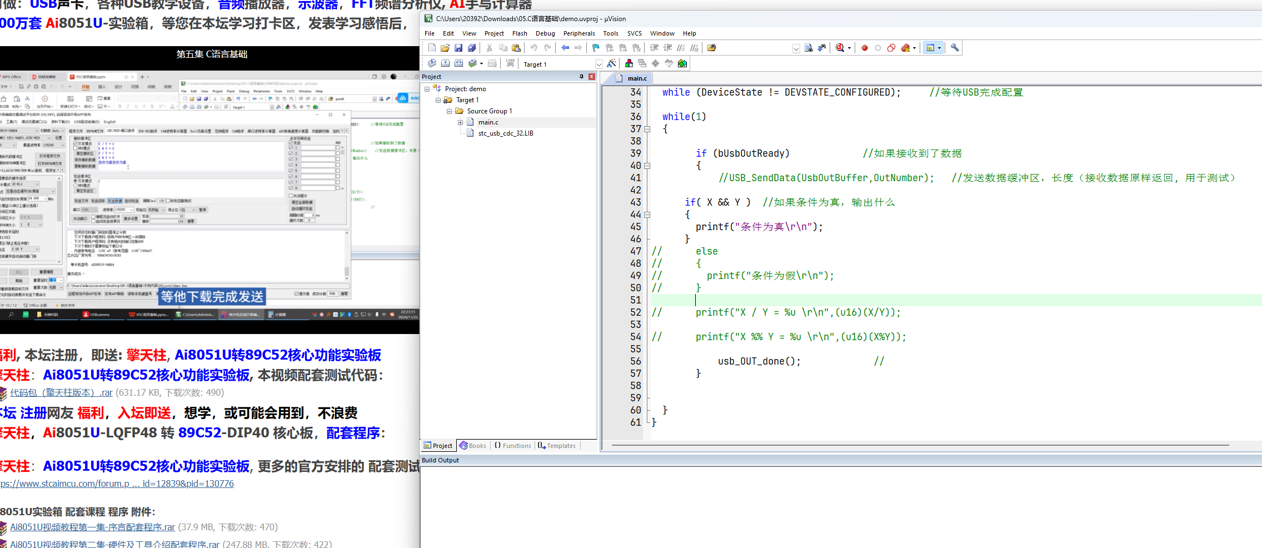Screen dimensions: 1262x548
Task: Pin the Project panel
Action: [x=581, y=77]
